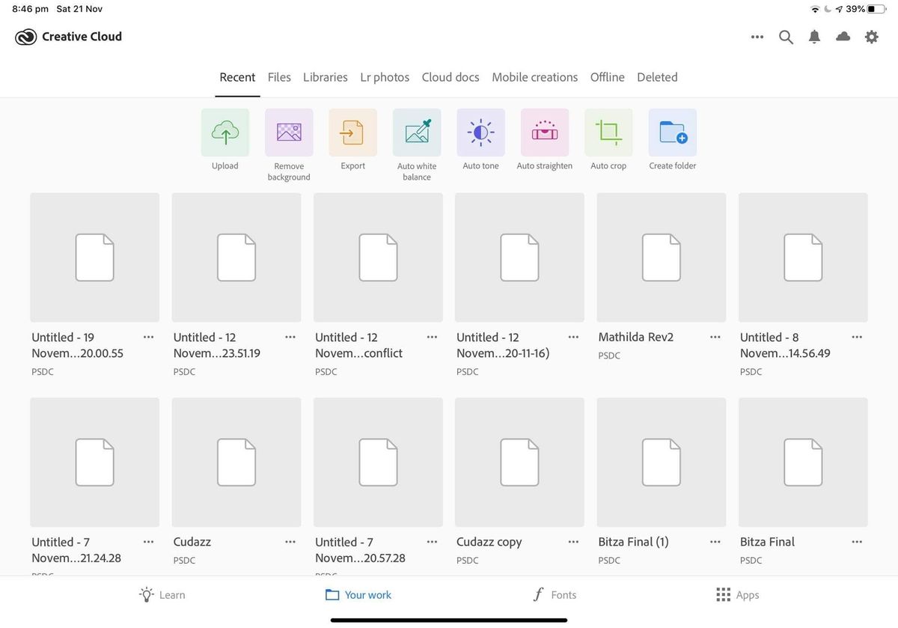
Task: Open Creative Cloud settings gear
Action: tap(871, 36)
